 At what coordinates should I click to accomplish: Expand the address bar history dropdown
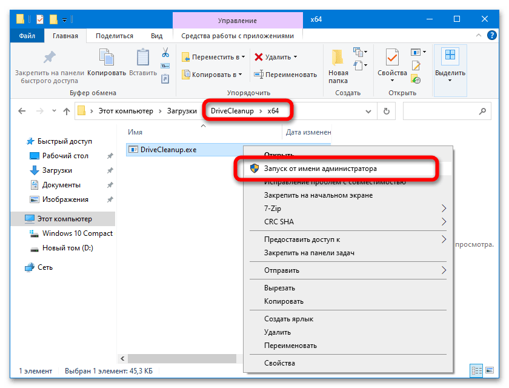368,112
